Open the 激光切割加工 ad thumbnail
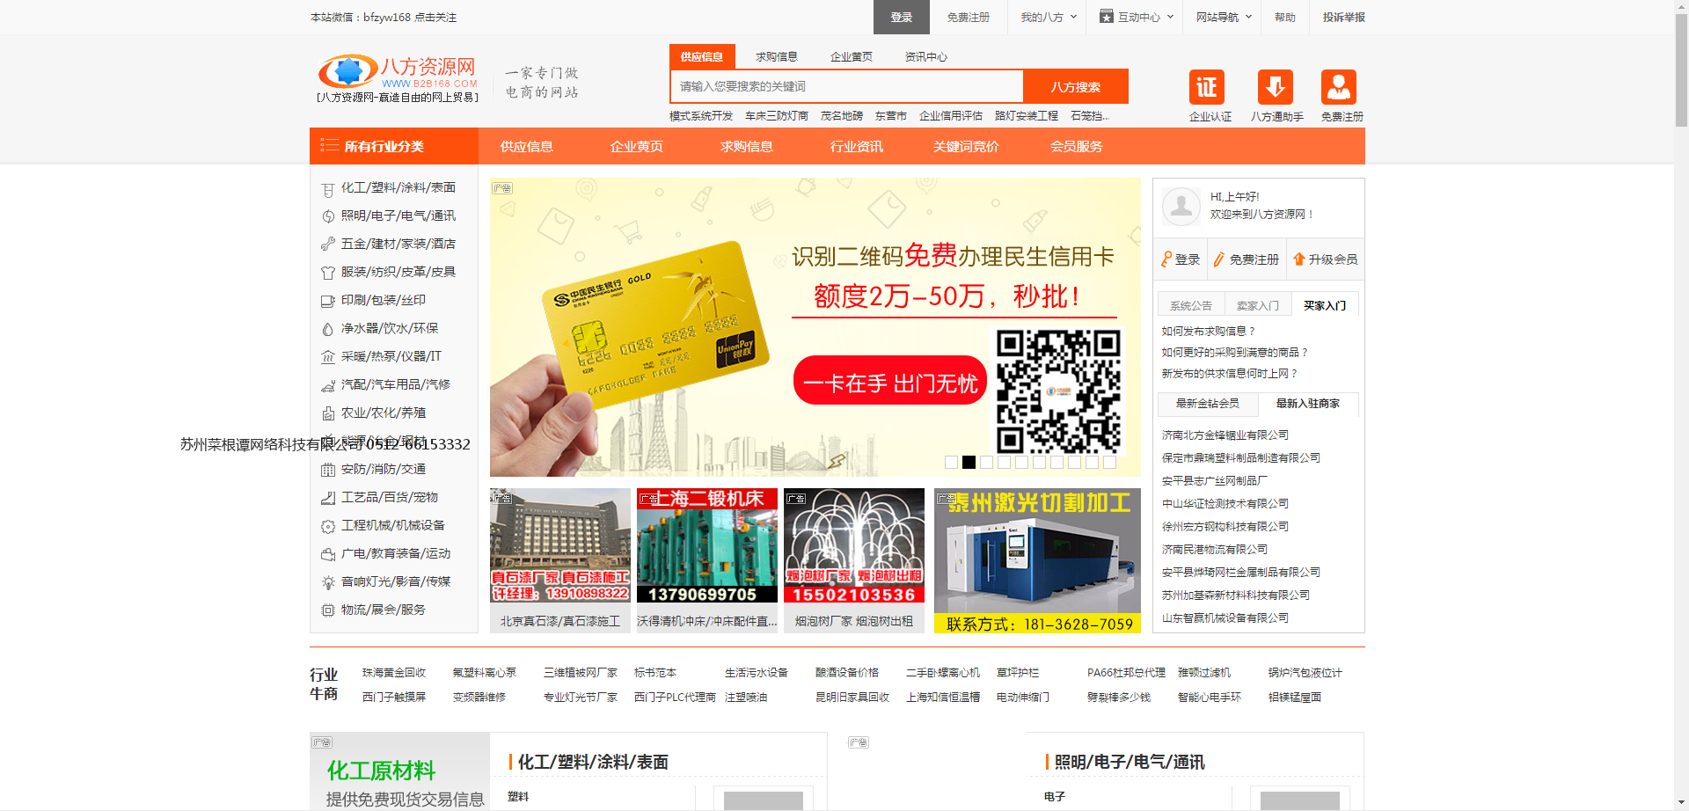The image size is (1689, 811). point(1037,560)
